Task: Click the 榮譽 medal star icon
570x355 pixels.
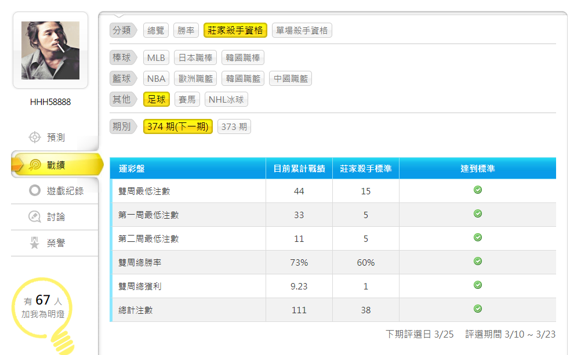Action: pos(35,243)
